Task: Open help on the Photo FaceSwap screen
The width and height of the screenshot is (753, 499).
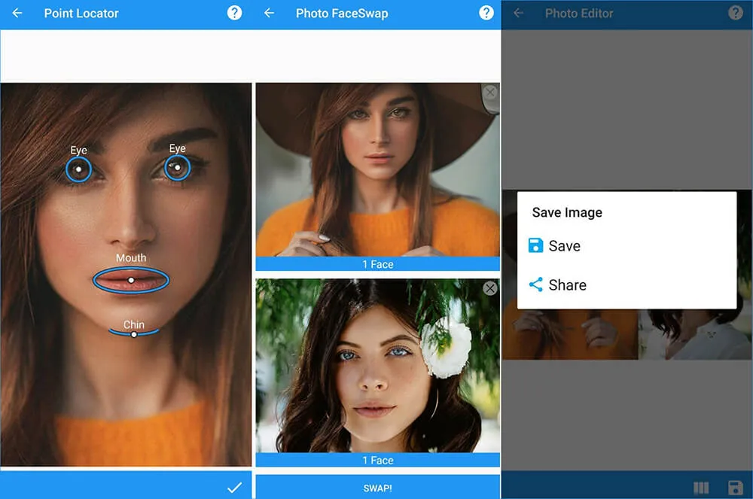Action: tap(486, 13)
